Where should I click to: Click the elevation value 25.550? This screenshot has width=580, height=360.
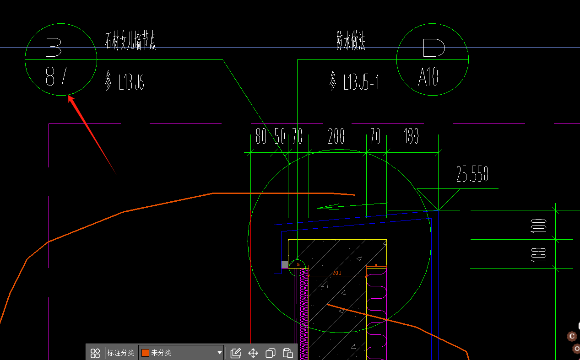coord(472,174)
